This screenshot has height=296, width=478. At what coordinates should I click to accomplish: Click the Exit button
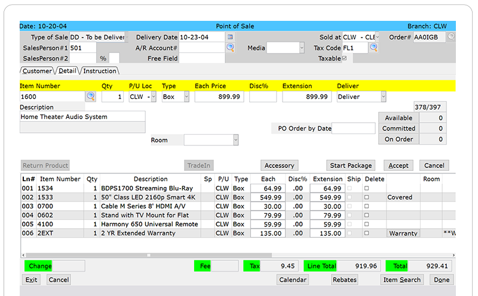(31, 279)
